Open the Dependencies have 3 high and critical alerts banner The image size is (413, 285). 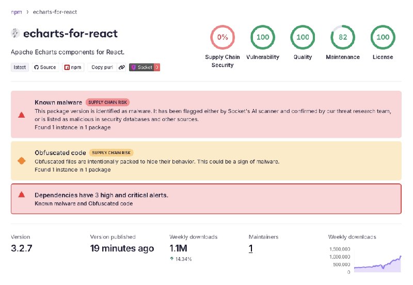pyautogui.click(x=206, y=199)
